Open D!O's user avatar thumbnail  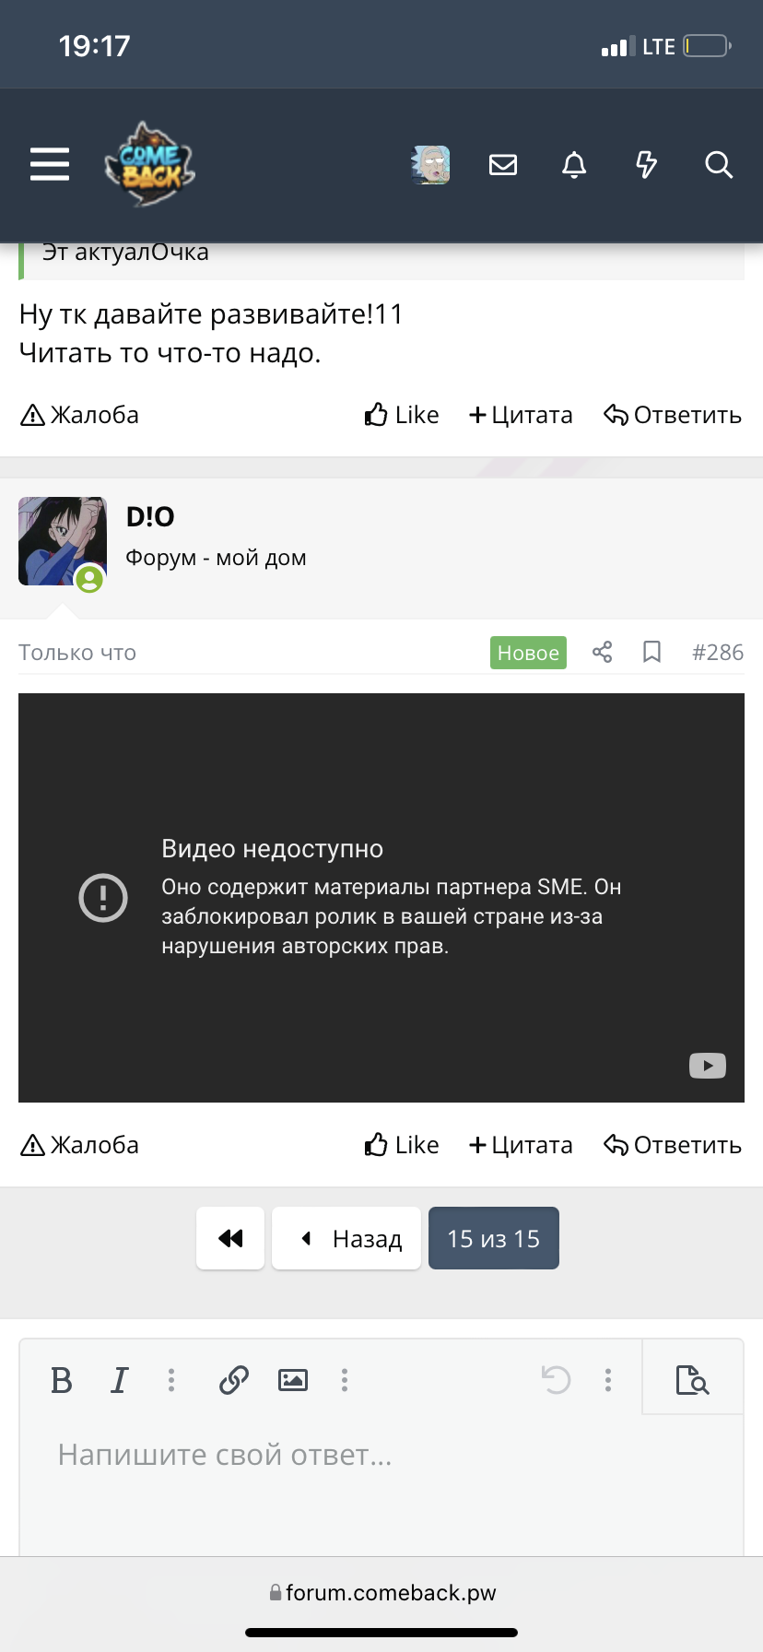click(x=62, y=542)
